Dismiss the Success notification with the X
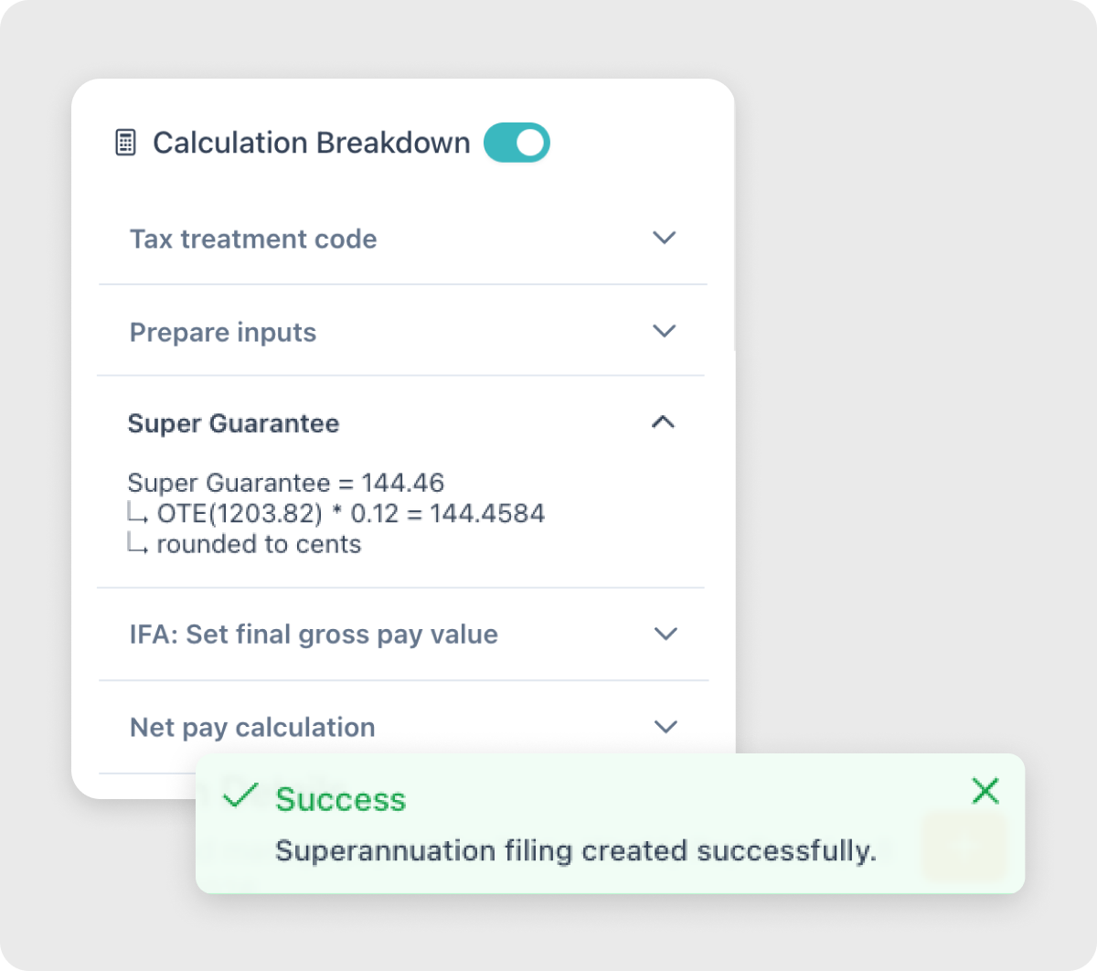Viewport: 1097px width, 971px height. 985,791
